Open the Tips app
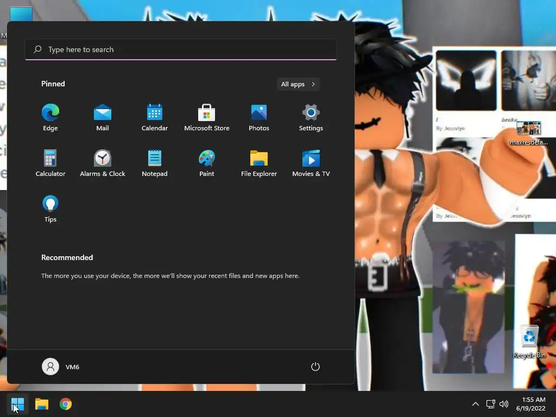Image resolution: width=556 pixels, height=417 pixels. pos(50,209)
